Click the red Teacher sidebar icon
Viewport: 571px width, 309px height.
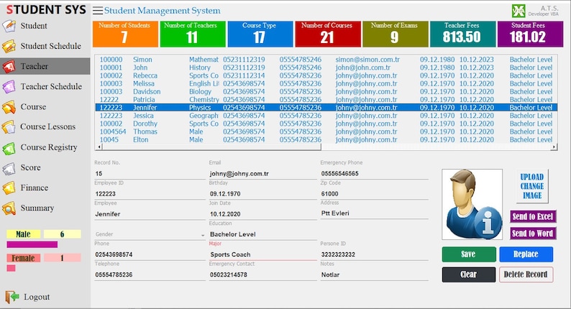(x=9, y=66)
